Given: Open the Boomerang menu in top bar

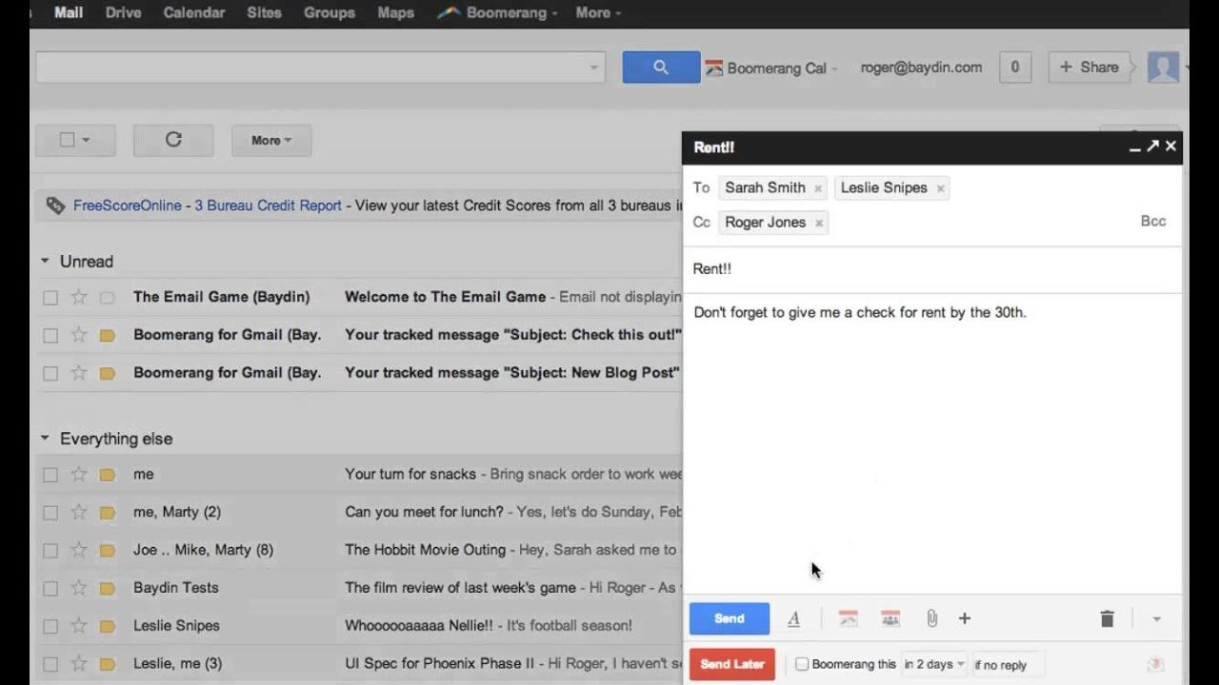Looking at the screenshot, I should pyautogui.click(x=497, y=12).
